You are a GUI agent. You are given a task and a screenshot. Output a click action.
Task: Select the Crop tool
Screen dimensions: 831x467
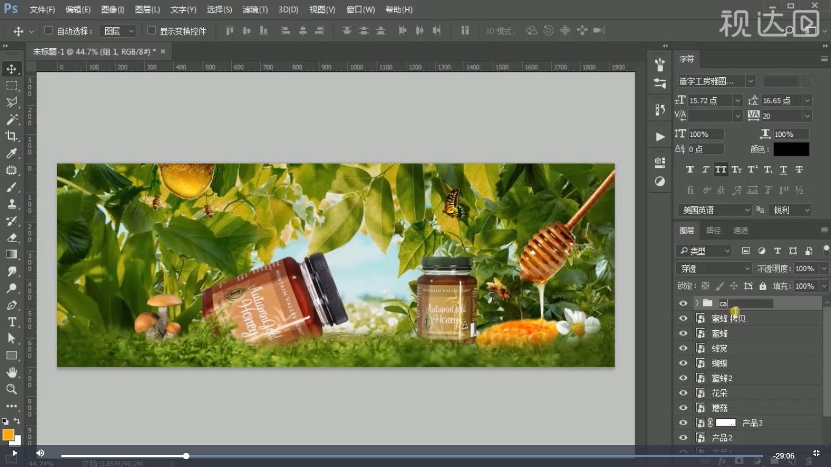12,136
